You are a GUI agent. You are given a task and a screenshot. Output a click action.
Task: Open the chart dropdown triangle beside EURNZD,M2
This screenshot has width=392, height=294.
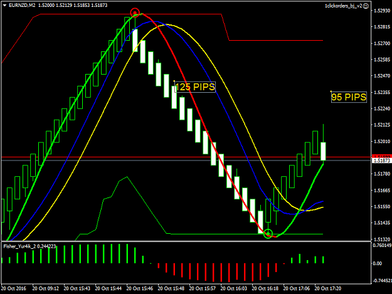pyautogui.click(x=4, y=5)
